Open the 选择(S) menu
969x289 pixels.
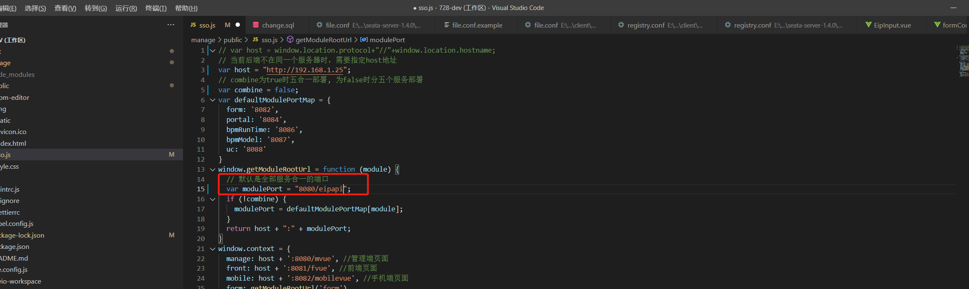[x=35, y=8]
